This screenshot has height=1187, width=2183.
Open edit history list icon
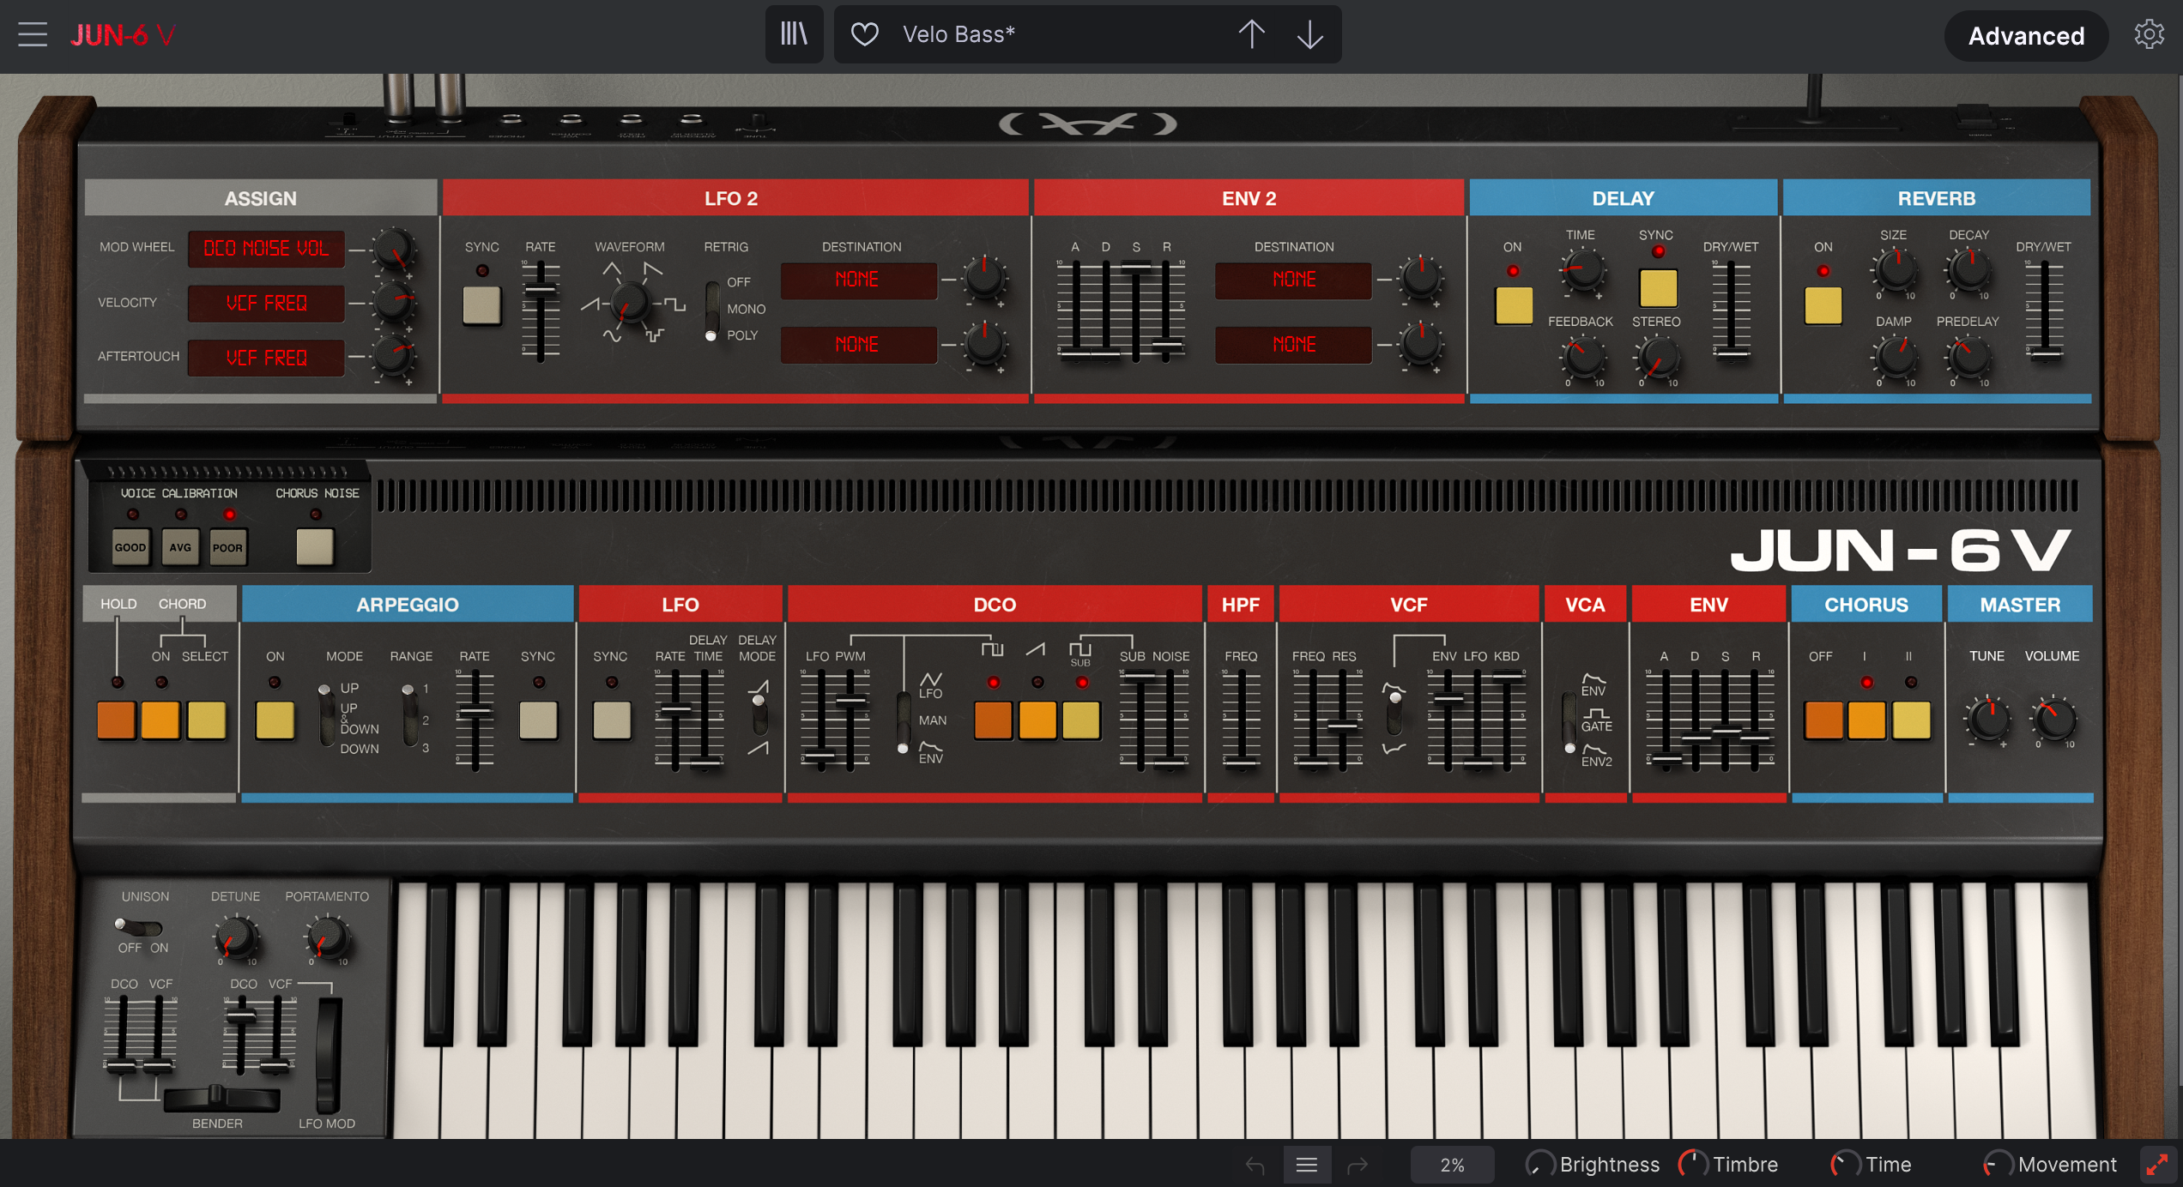pyautogui.click(x=1307, y=1165)
